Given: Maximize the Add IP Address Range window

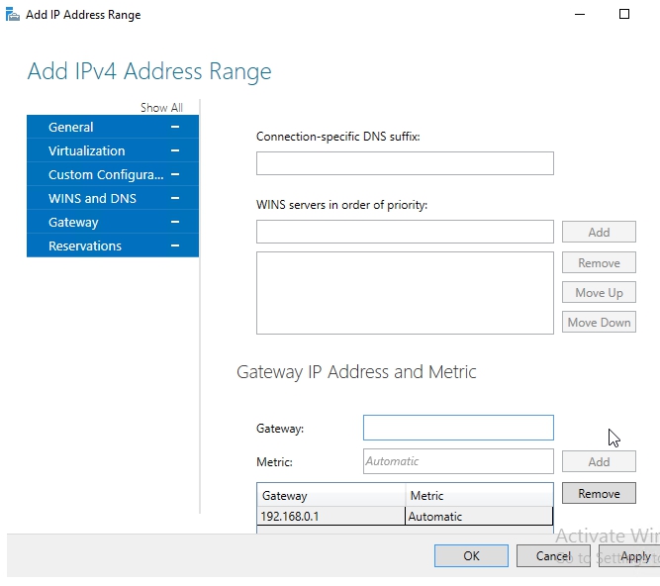Looking at the screenshot, I should [x=623, y=15].
